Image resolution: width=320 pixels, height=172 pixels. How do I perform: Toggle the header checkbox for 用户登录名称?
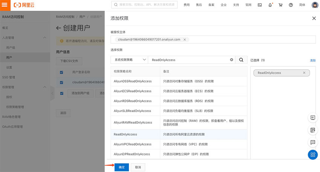pos(61,72)
